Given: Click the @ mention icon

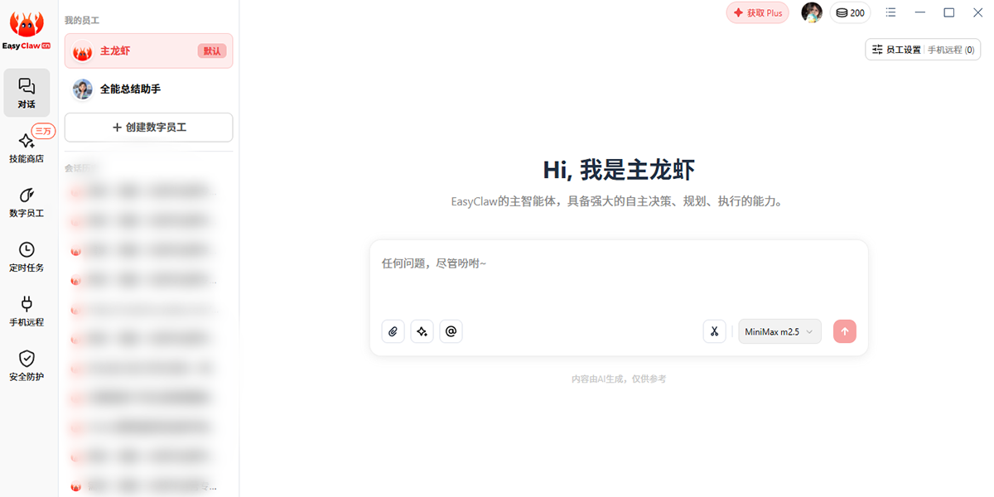Looking at the screenshot, I should tap(451, 331).
